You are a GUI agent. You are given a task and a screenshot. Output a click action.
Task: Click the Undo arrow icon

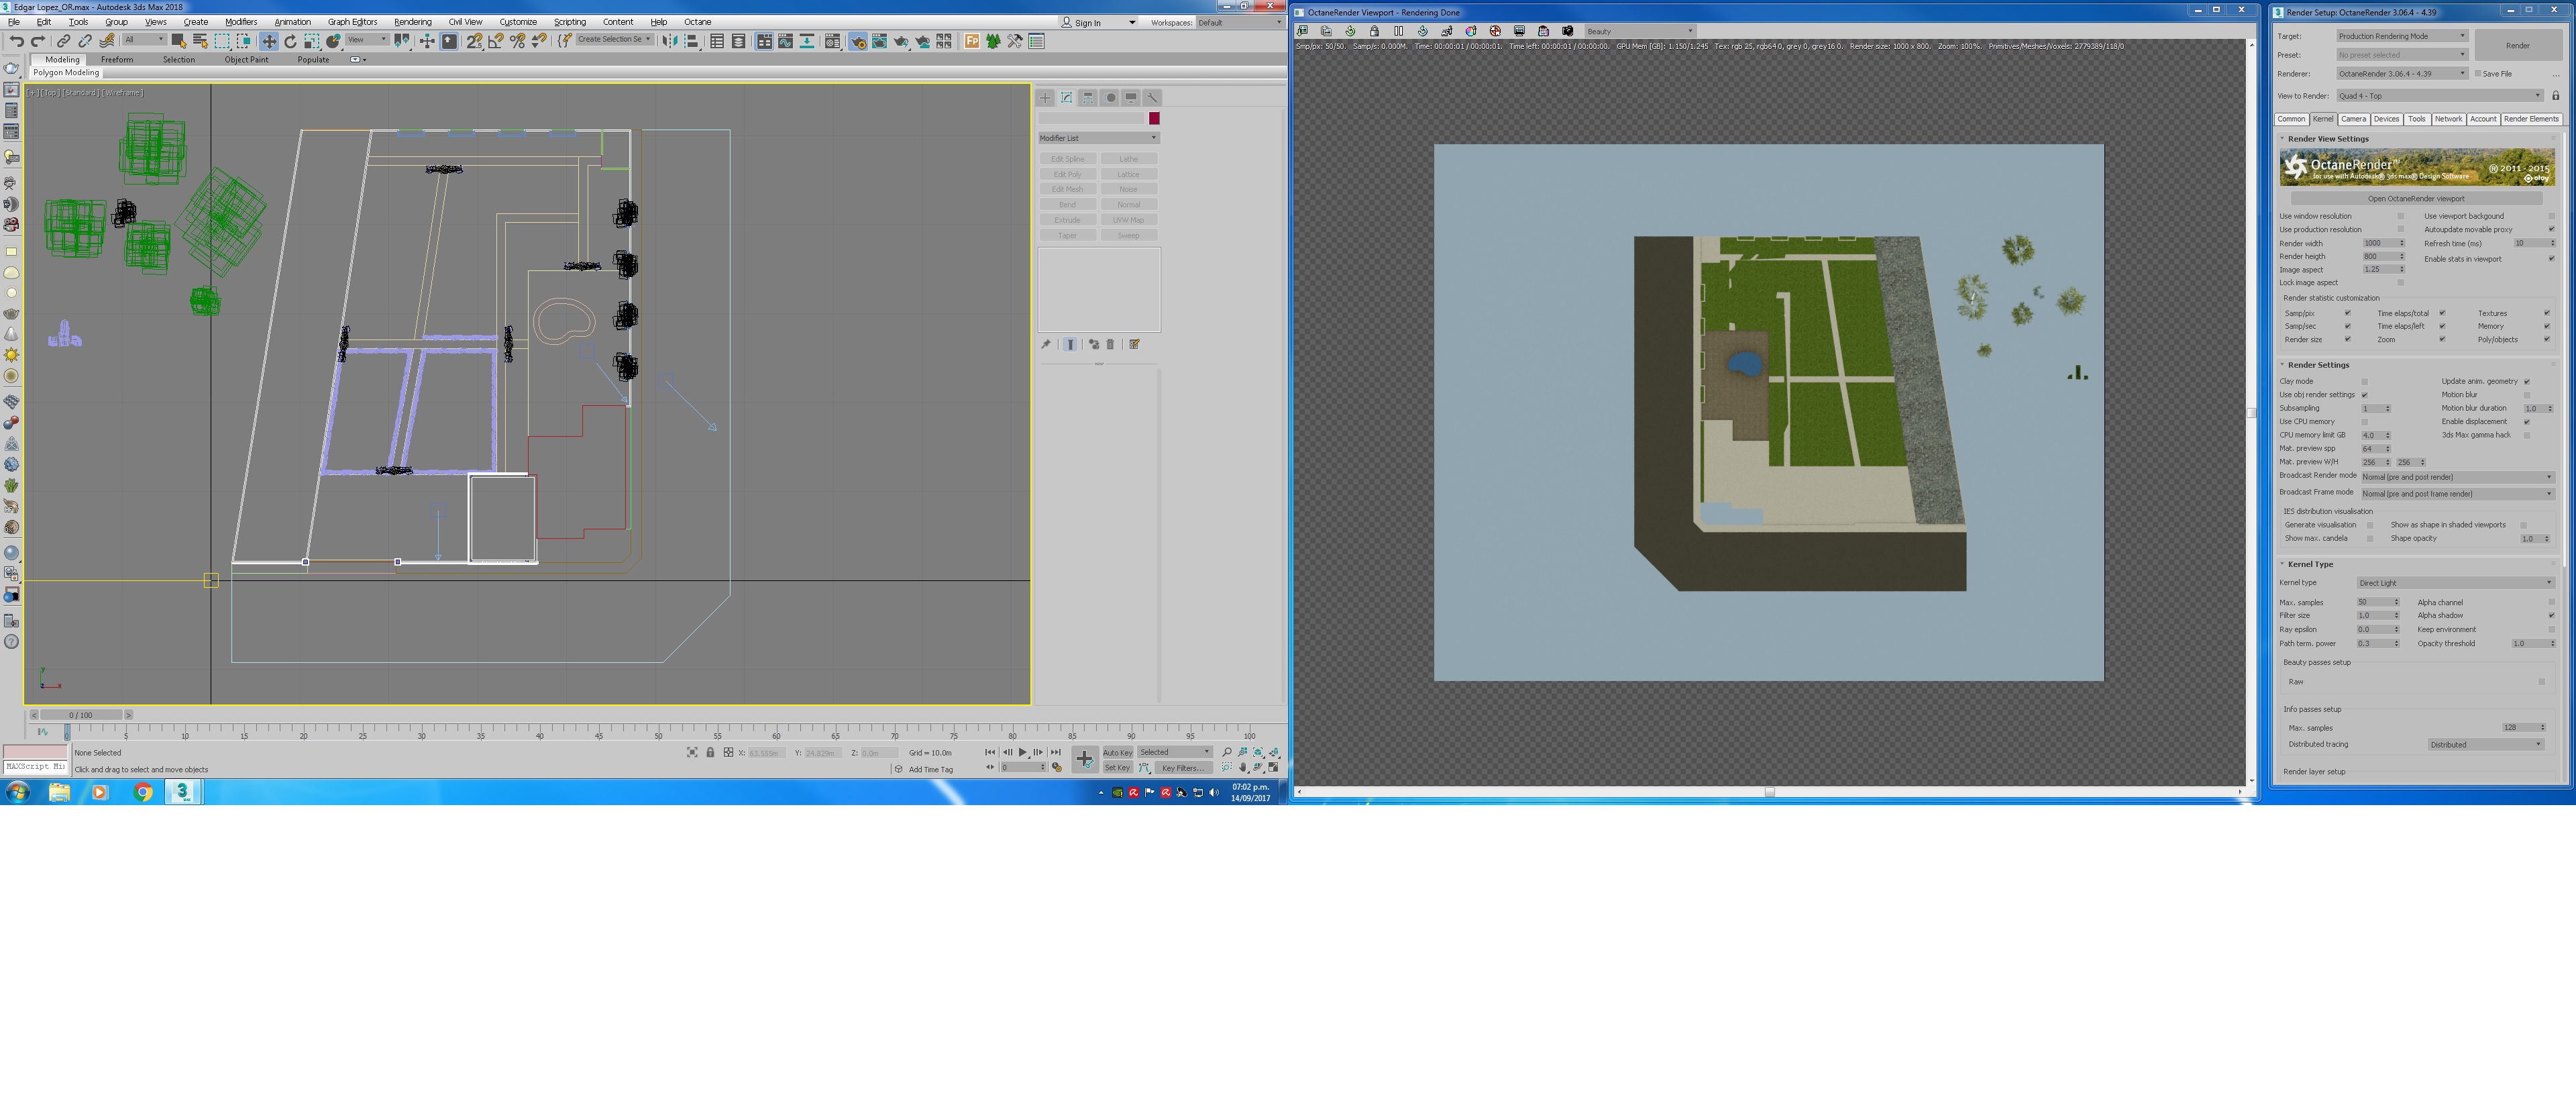[x=16, y=41]
